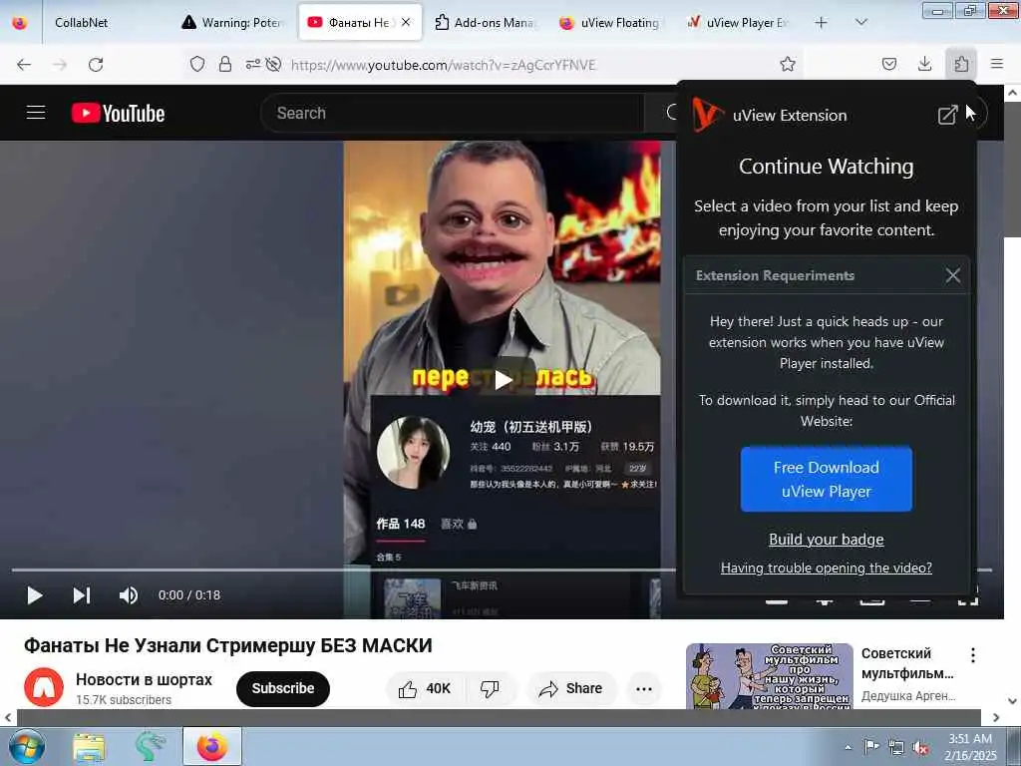
Task: Bookmark this page with the star
Action: tap(788, 64)
